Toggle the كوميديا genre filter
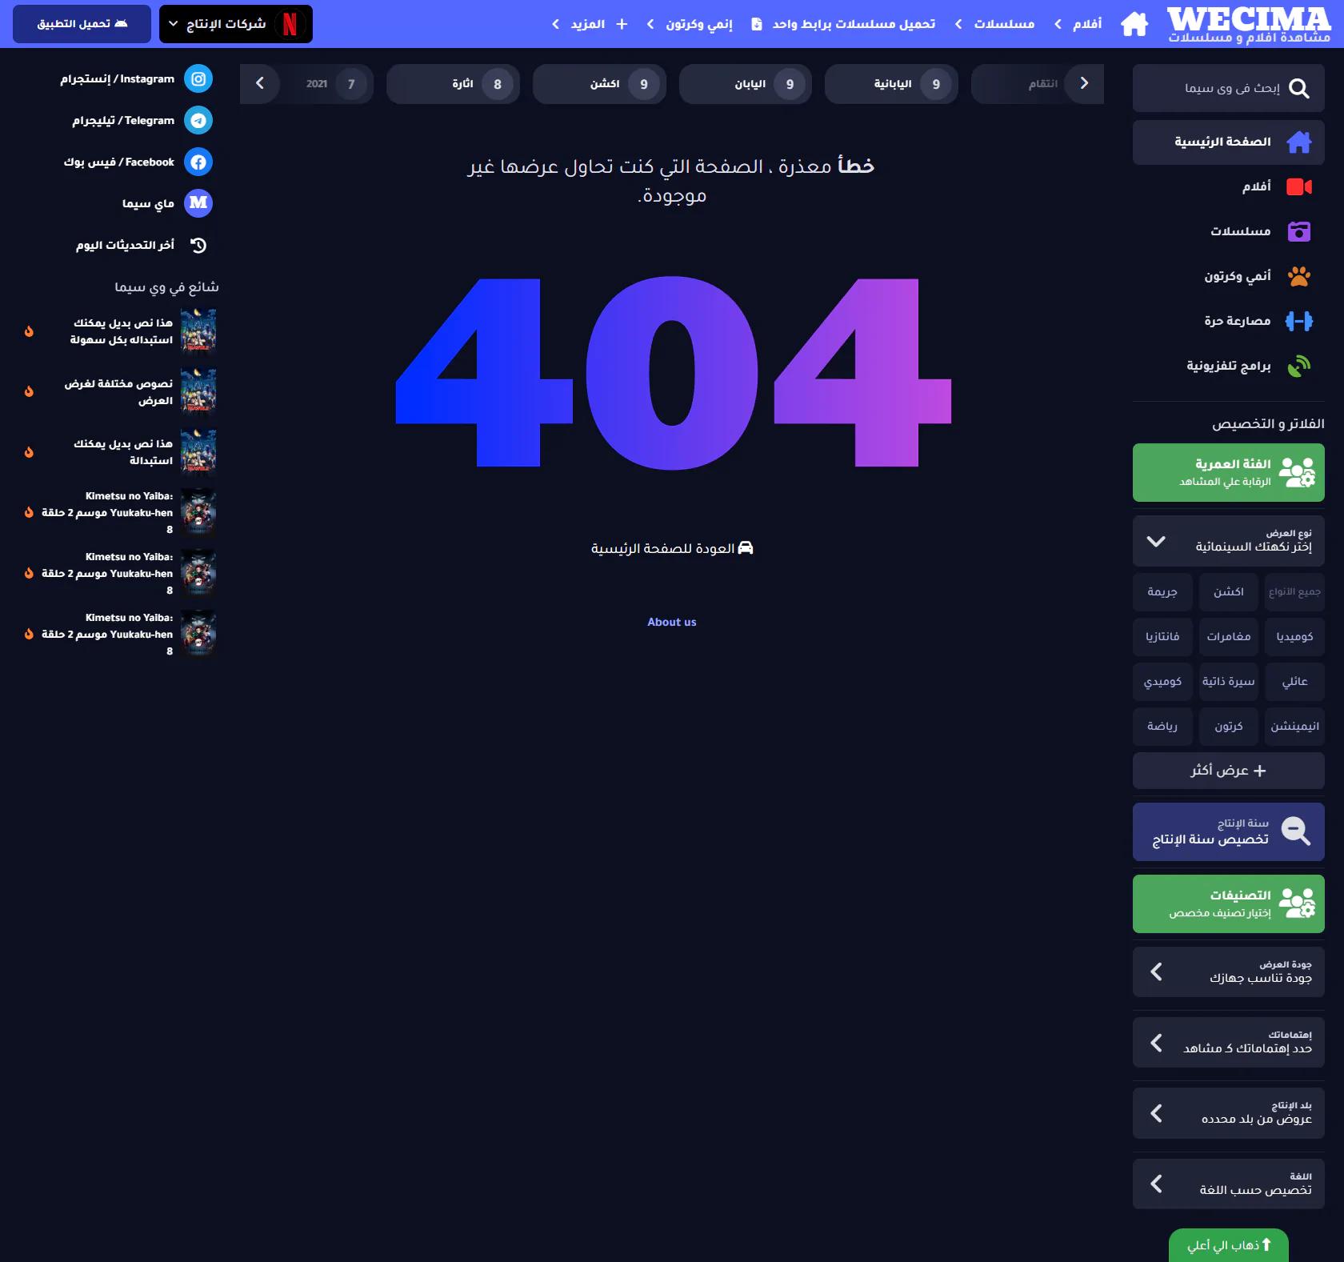 [1294, 637]
